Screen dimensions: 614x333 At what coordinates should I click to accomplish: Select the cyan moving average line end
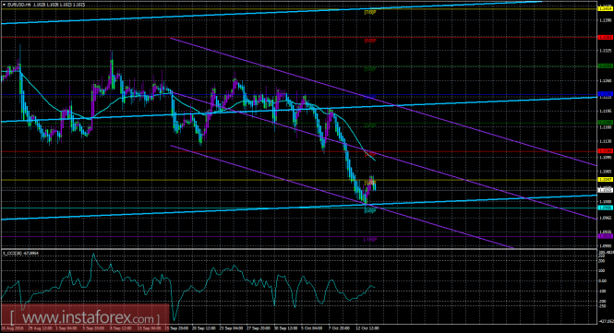[x=375, y=161]
